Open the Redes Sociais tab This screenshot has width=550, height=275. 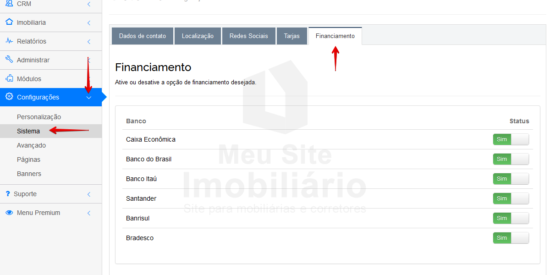(x=248, y=36)
